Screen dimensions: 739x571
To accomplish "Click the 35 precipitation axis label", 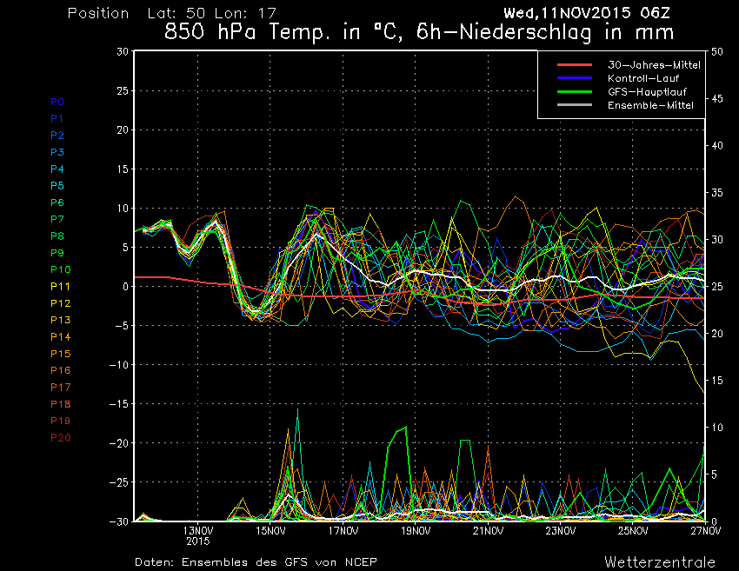I will [x=717, y=193].
